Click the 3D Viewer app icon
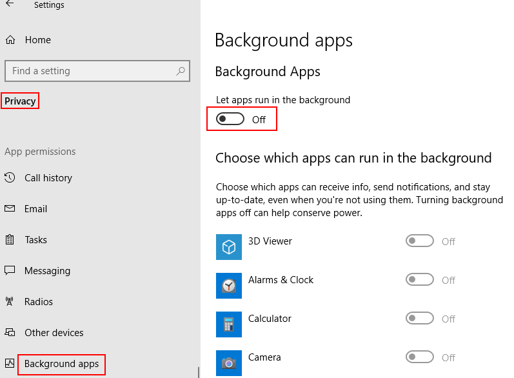 [x=229, y=247]
